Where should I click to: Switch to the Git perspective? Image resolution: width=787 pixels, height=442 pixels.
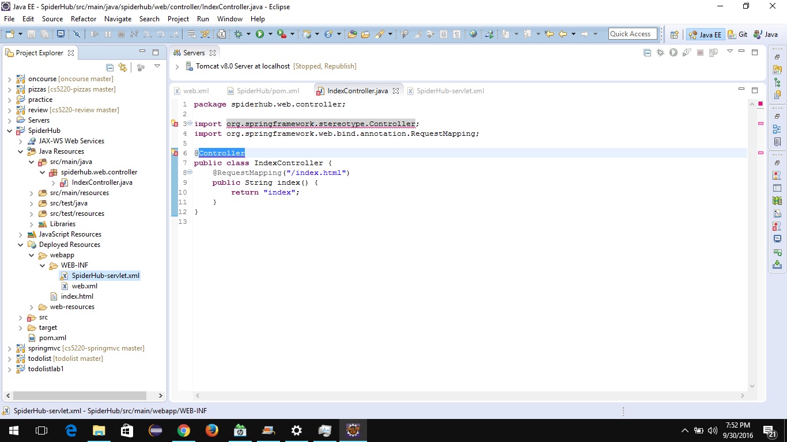(738, 35)
